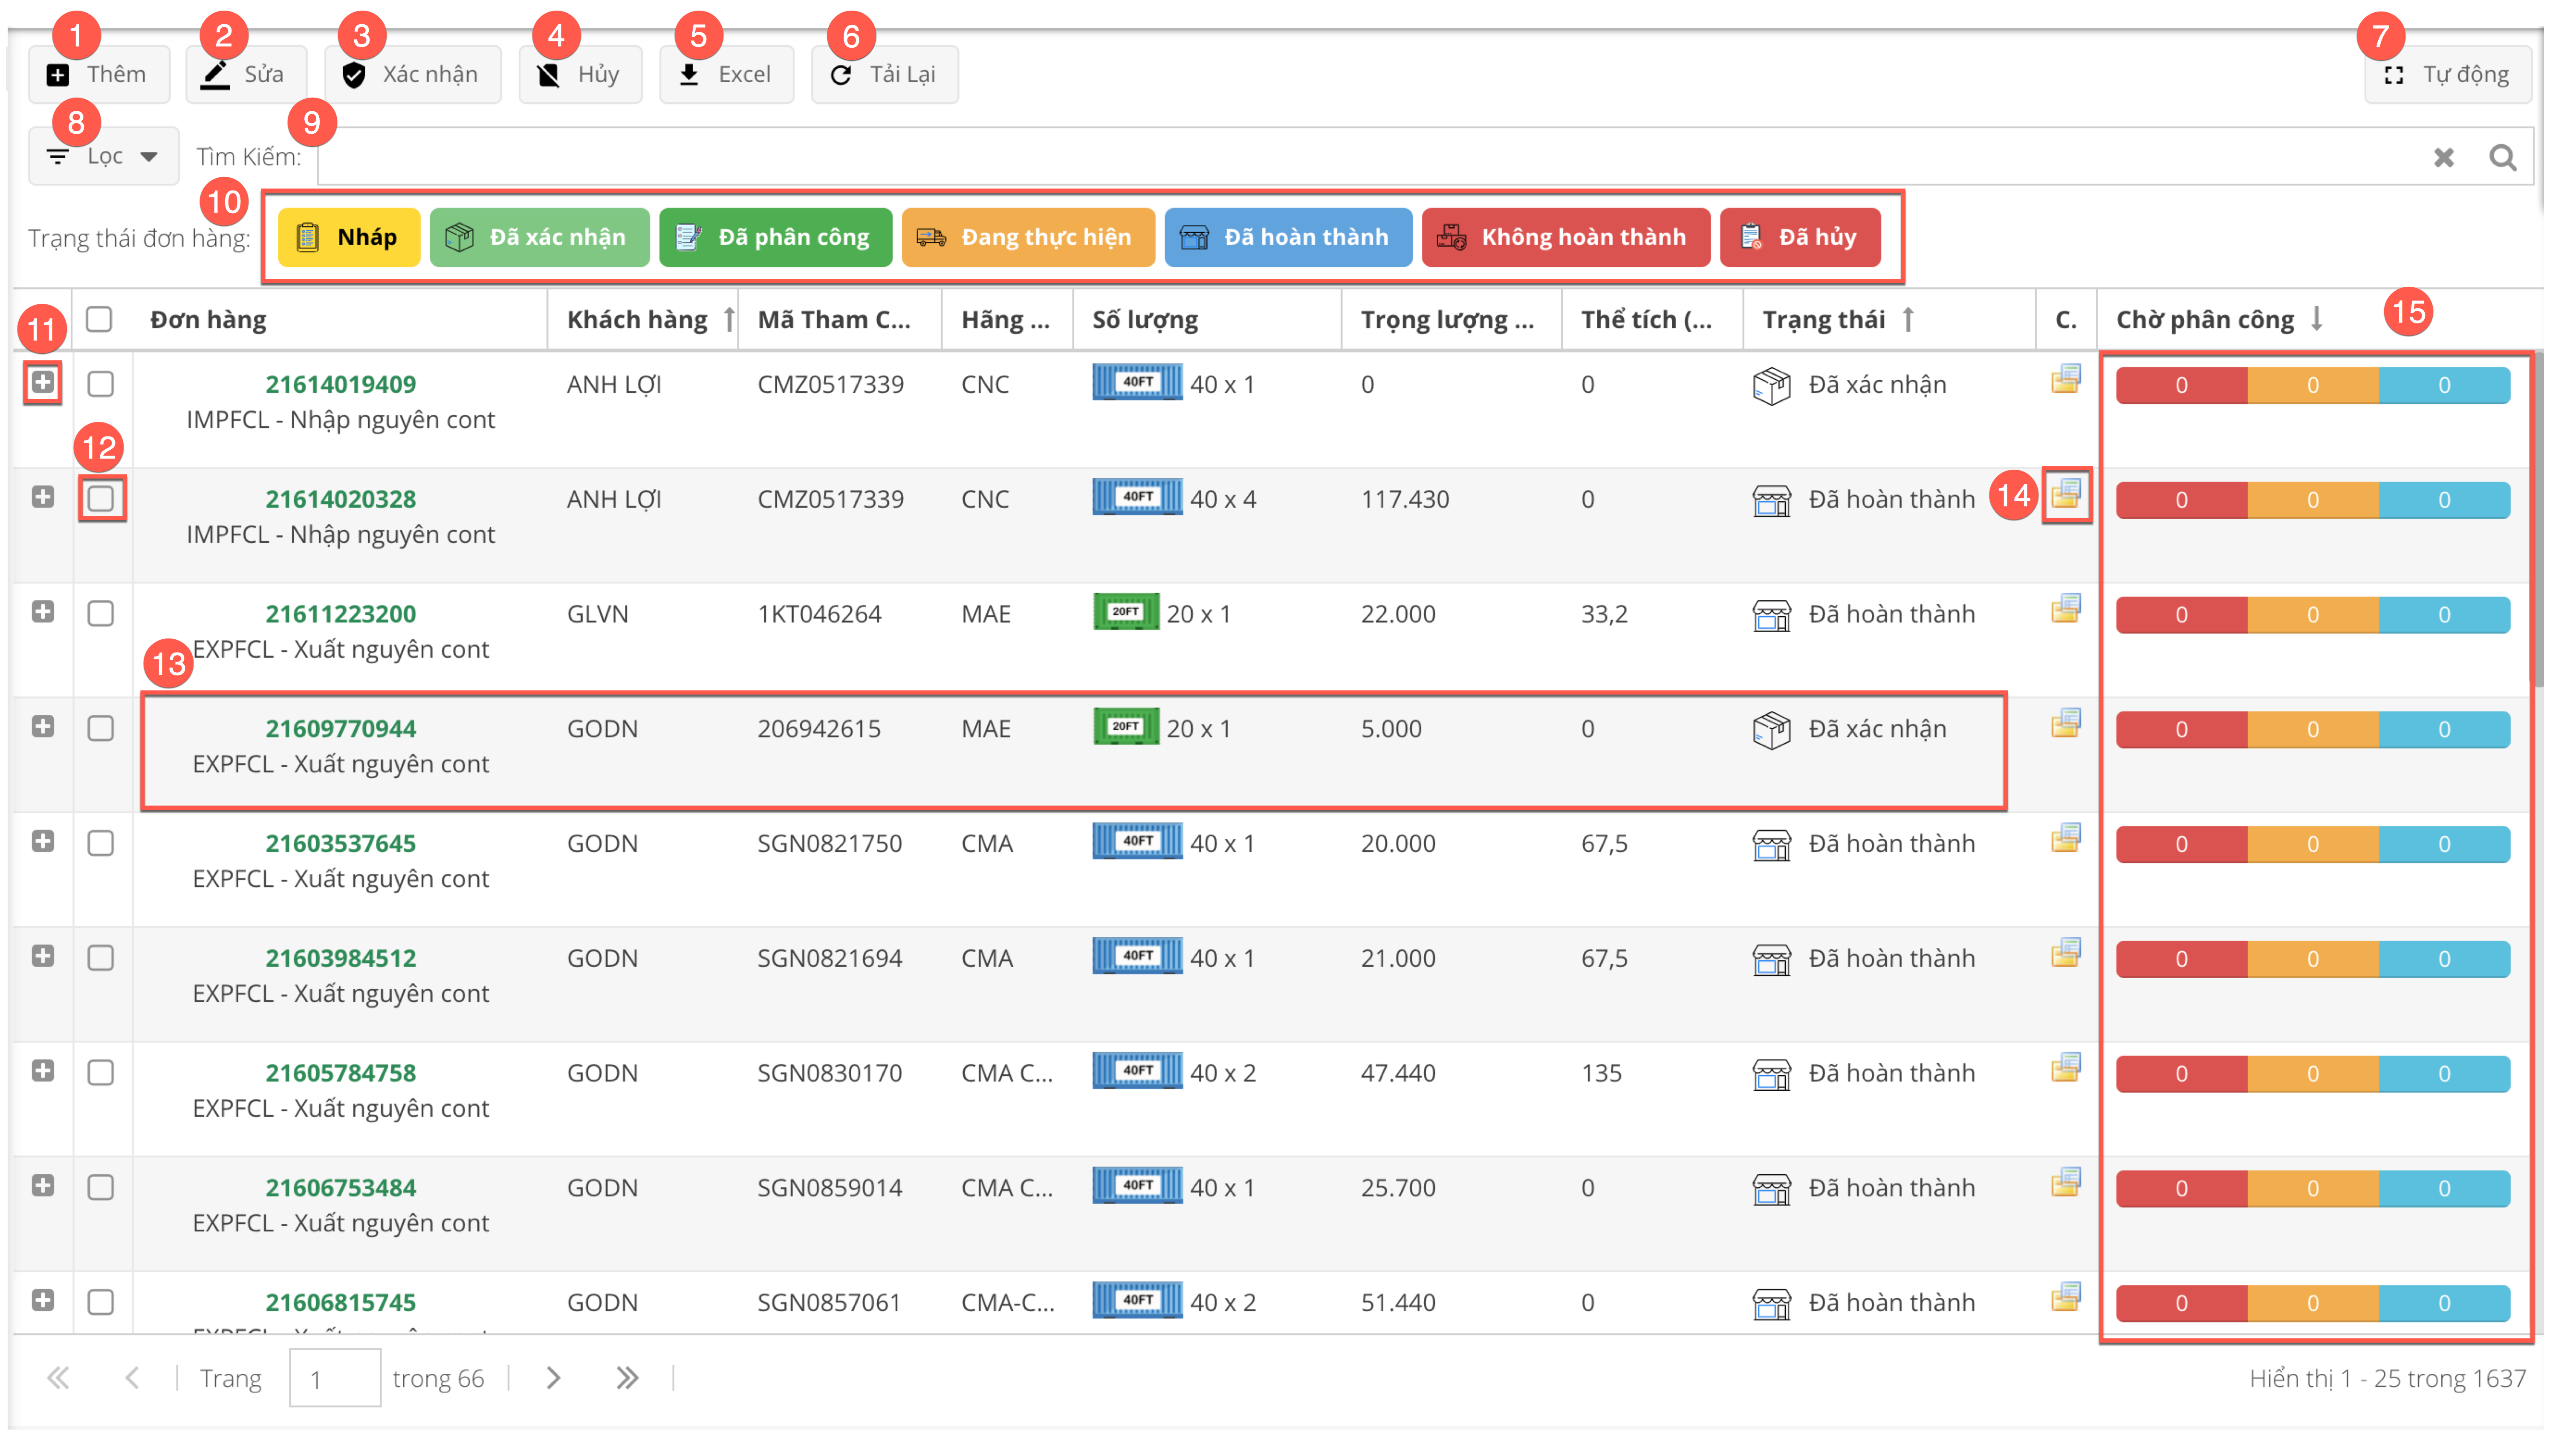Expand row of order 21611223200
2550x1456 pixels.
42,611
